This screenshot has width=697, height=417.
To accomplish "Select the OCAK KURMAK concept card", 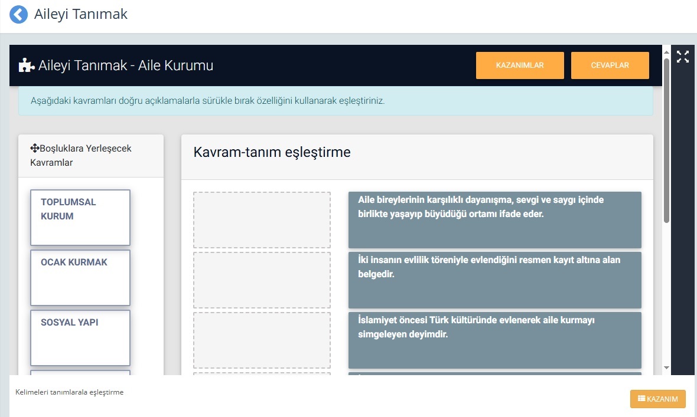I will (x=80, y=278).
